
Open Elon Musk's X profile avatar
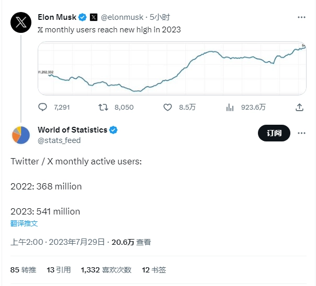click(21, 21)
